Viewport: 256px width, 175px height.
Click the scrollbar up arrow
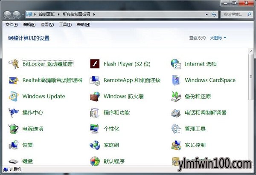(x=251, y=51)
